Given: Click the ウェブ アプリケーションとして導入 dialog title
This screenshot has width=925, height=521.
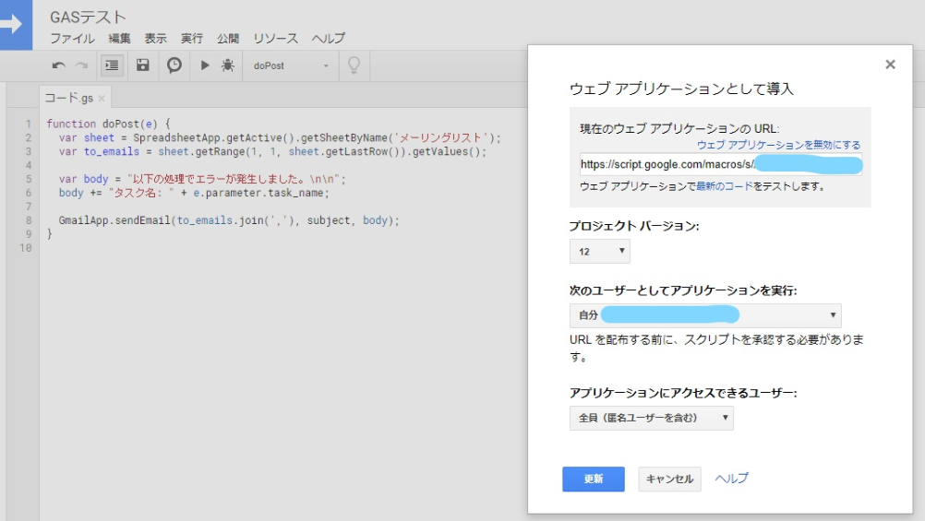Looking at the screenshot, I should (681, 89).
